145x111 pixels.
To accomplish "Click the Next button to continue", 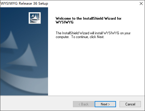I will (x=105, y=104).
